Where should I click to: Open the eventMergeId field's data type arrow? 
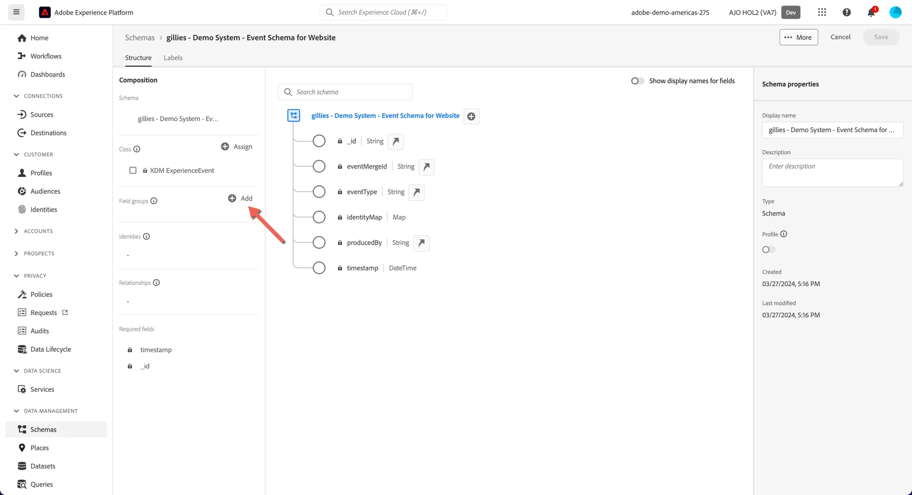pyautogui.click(x=426, y=167)
